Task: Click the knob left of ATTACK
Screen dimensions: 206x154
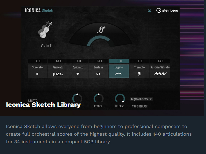Action: [x=77, y=98]
